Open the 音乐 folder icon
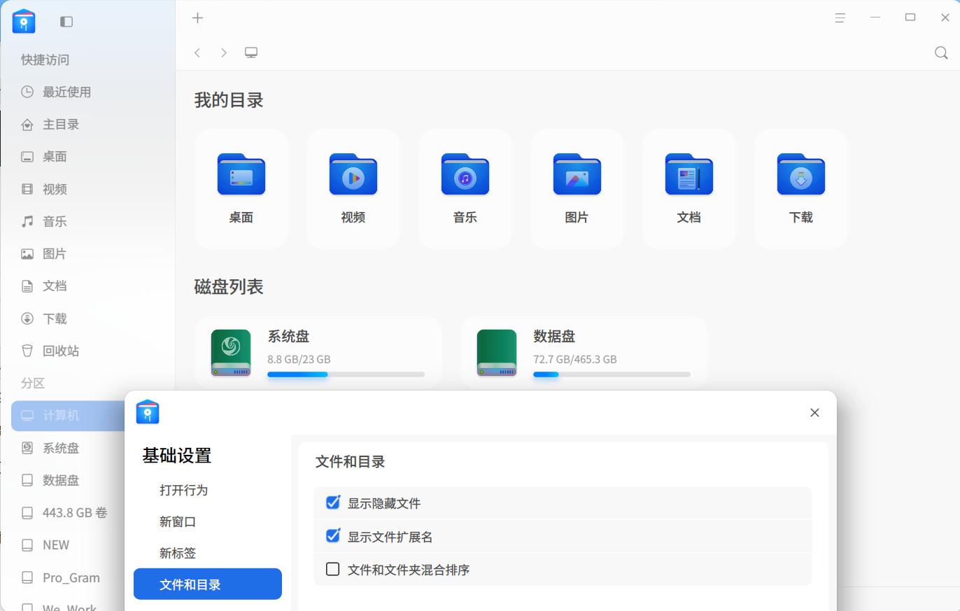The image size is (960, 611). click(x=465, y=174)
